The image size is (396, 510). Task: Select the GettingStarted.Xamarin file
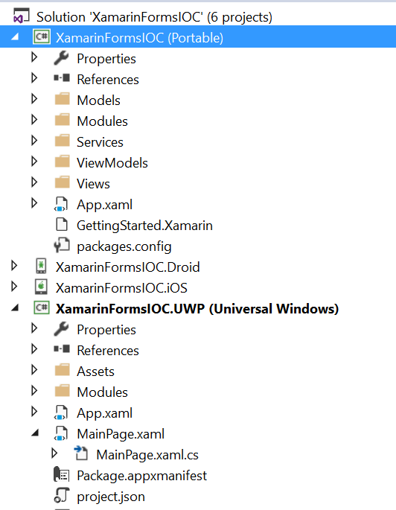144,226
